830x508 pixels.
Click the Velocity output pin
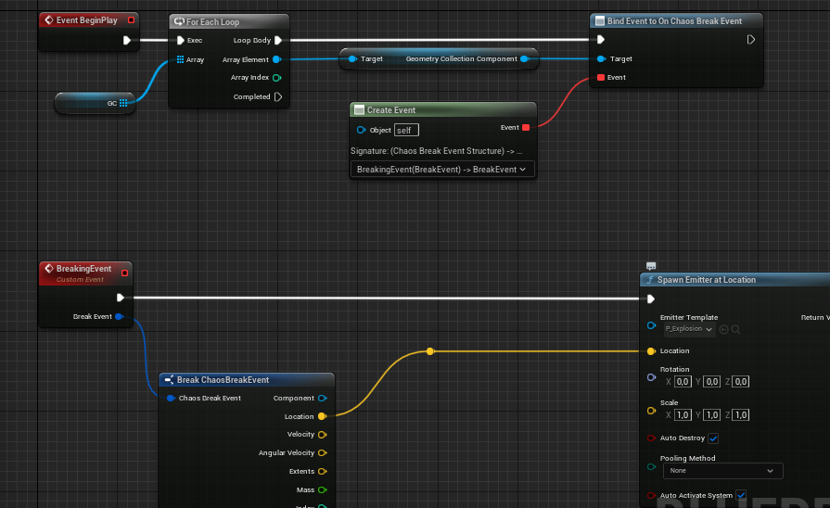click(322, 435)
